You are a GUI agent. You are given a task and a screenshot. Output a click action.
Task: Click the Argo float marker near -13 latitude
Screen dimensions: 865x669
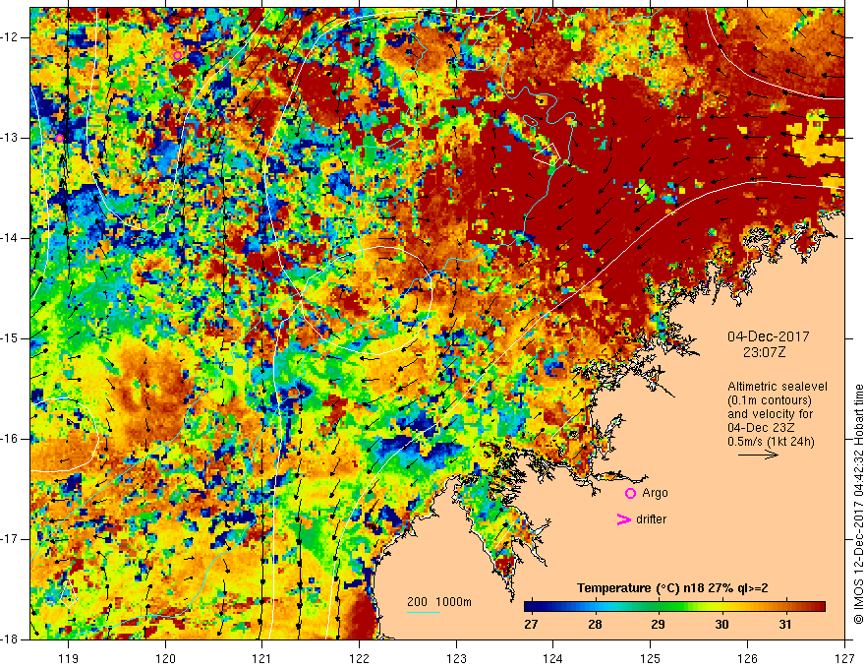point(59,138)
